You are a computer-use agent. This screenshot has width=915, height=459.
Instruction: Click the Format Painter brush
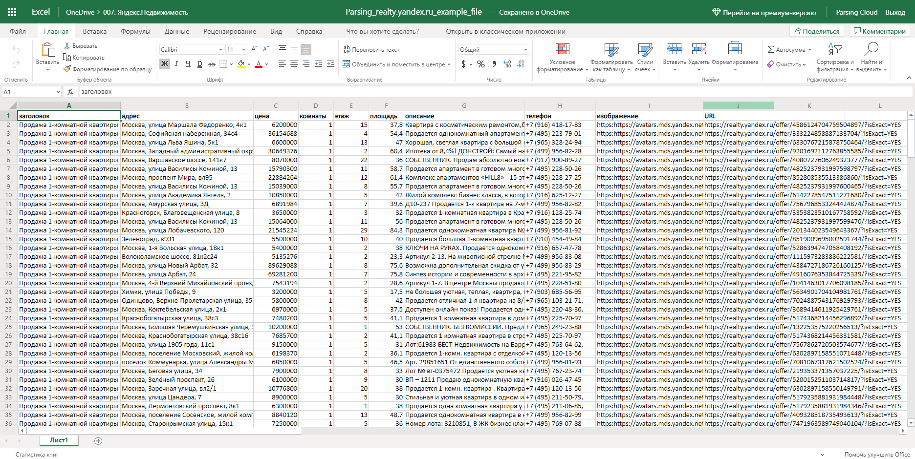point(108,69)
